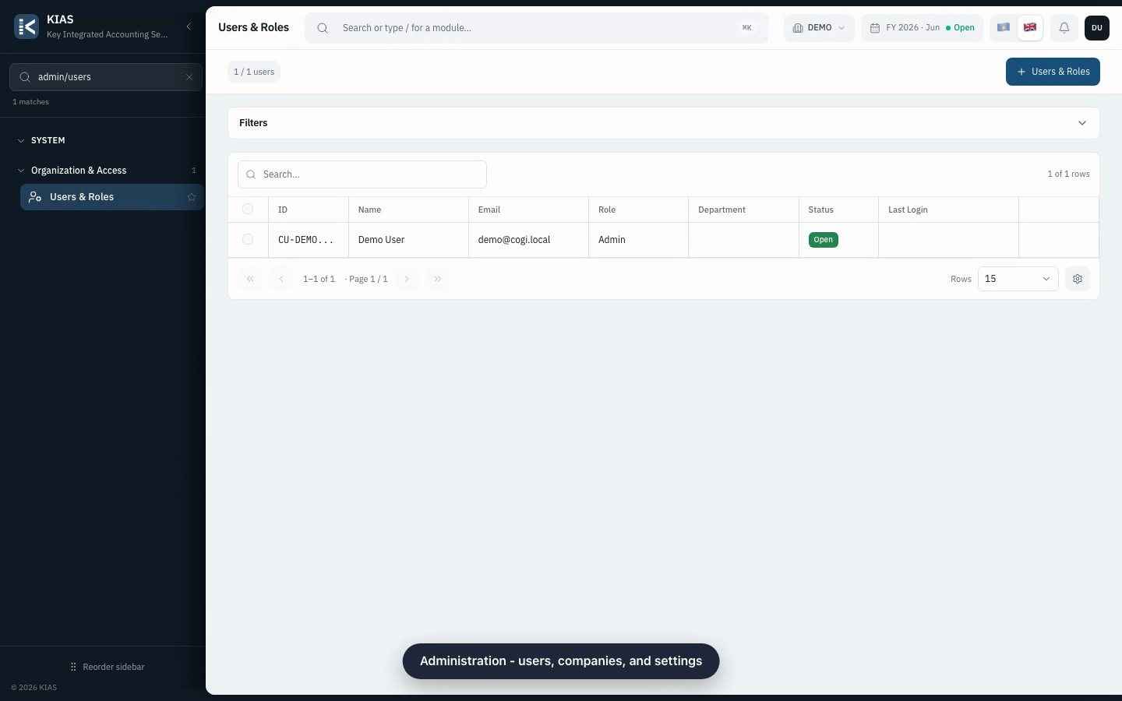Viewport: 1122px width, 701px height.
Task: Click the keyboard shortcut hint badge
Action: tap(746, 28)
